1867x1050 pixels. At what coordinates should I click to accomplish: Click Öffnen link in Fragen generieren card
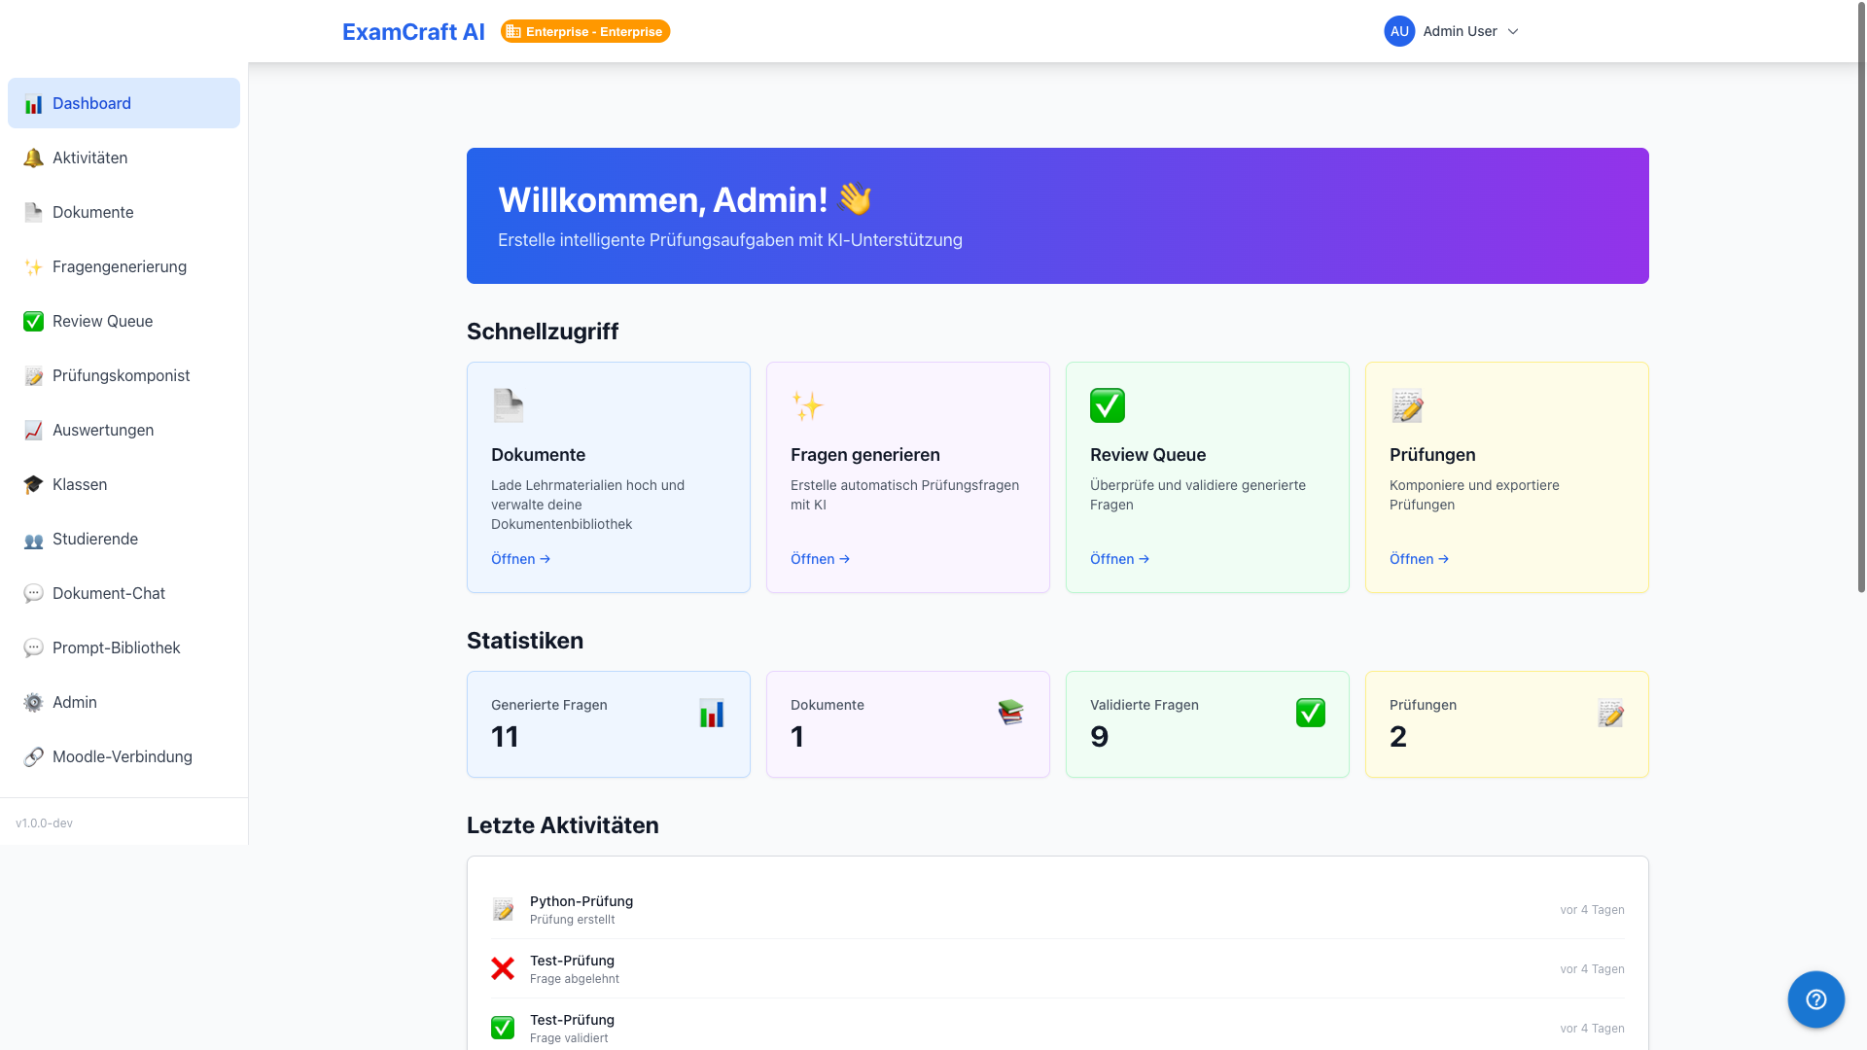[x=821, y=559]
